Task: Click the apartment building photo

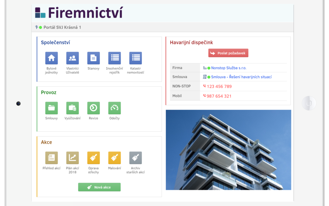Action: 228,150
